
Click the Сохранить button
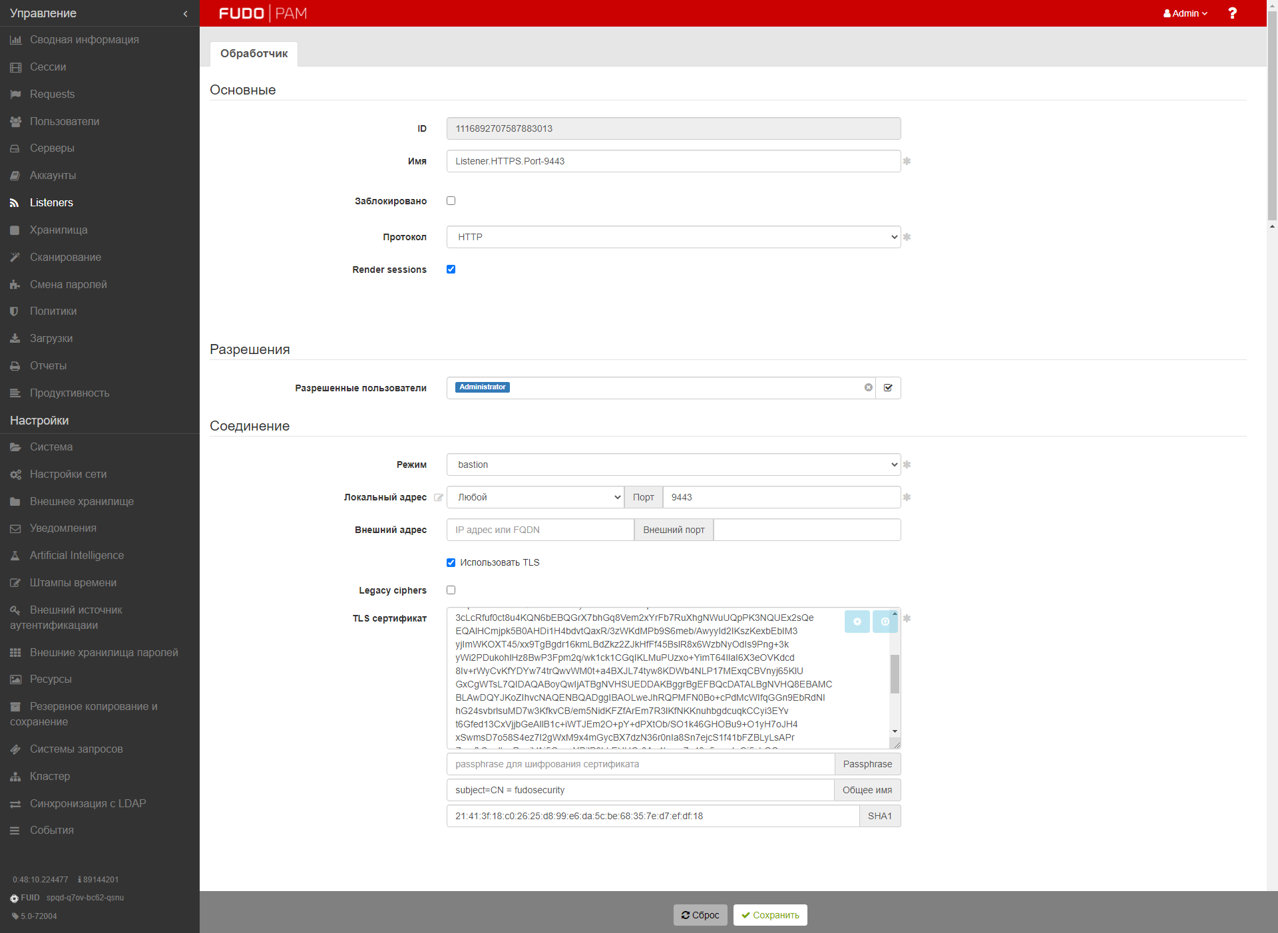pos(770,915)
